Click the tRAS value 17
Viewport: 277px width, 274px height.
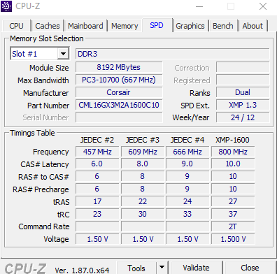click(97, 201)
